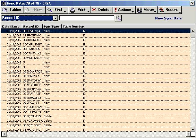Image resolution: width=196 pixels, height=138 pixels.
Task: Select record 3E8HBWR7QB
Action: coord(96,71)
